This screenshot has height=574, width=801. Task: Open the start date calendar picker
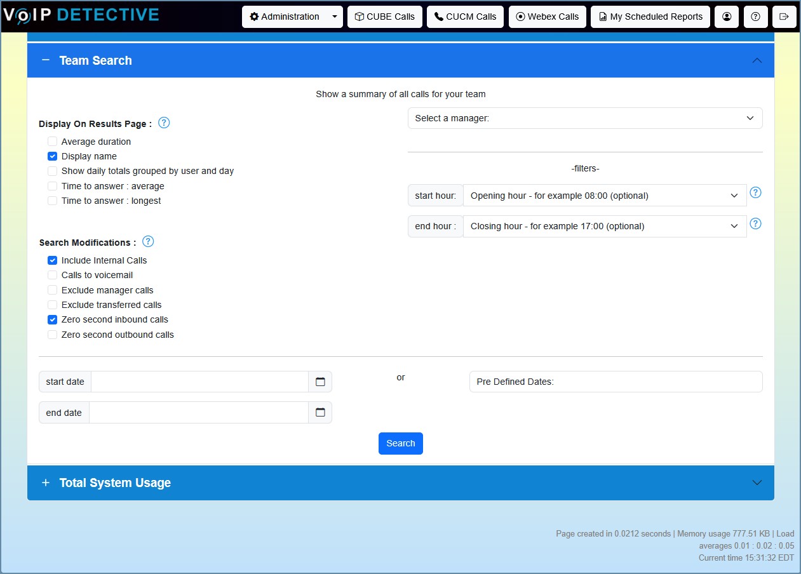pos(320,382)
